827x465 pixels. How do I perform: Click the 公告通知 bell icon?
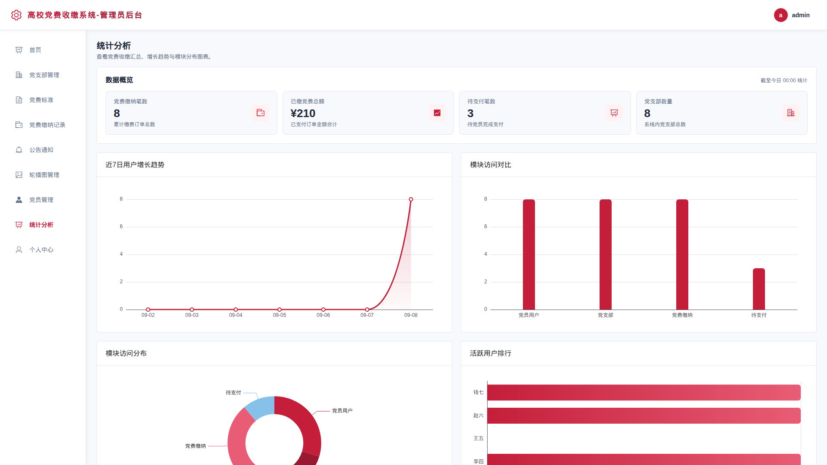[19, 150]
